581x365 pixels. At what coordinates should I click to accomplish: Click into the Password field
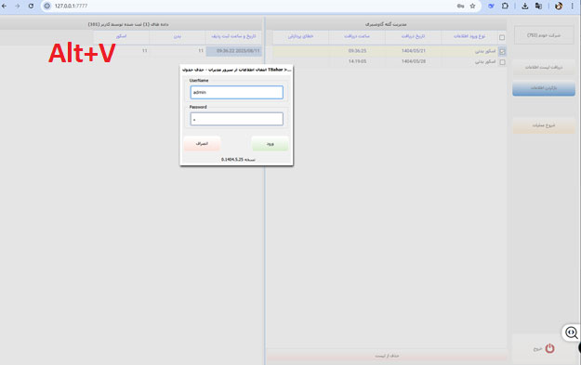point(237,119)
